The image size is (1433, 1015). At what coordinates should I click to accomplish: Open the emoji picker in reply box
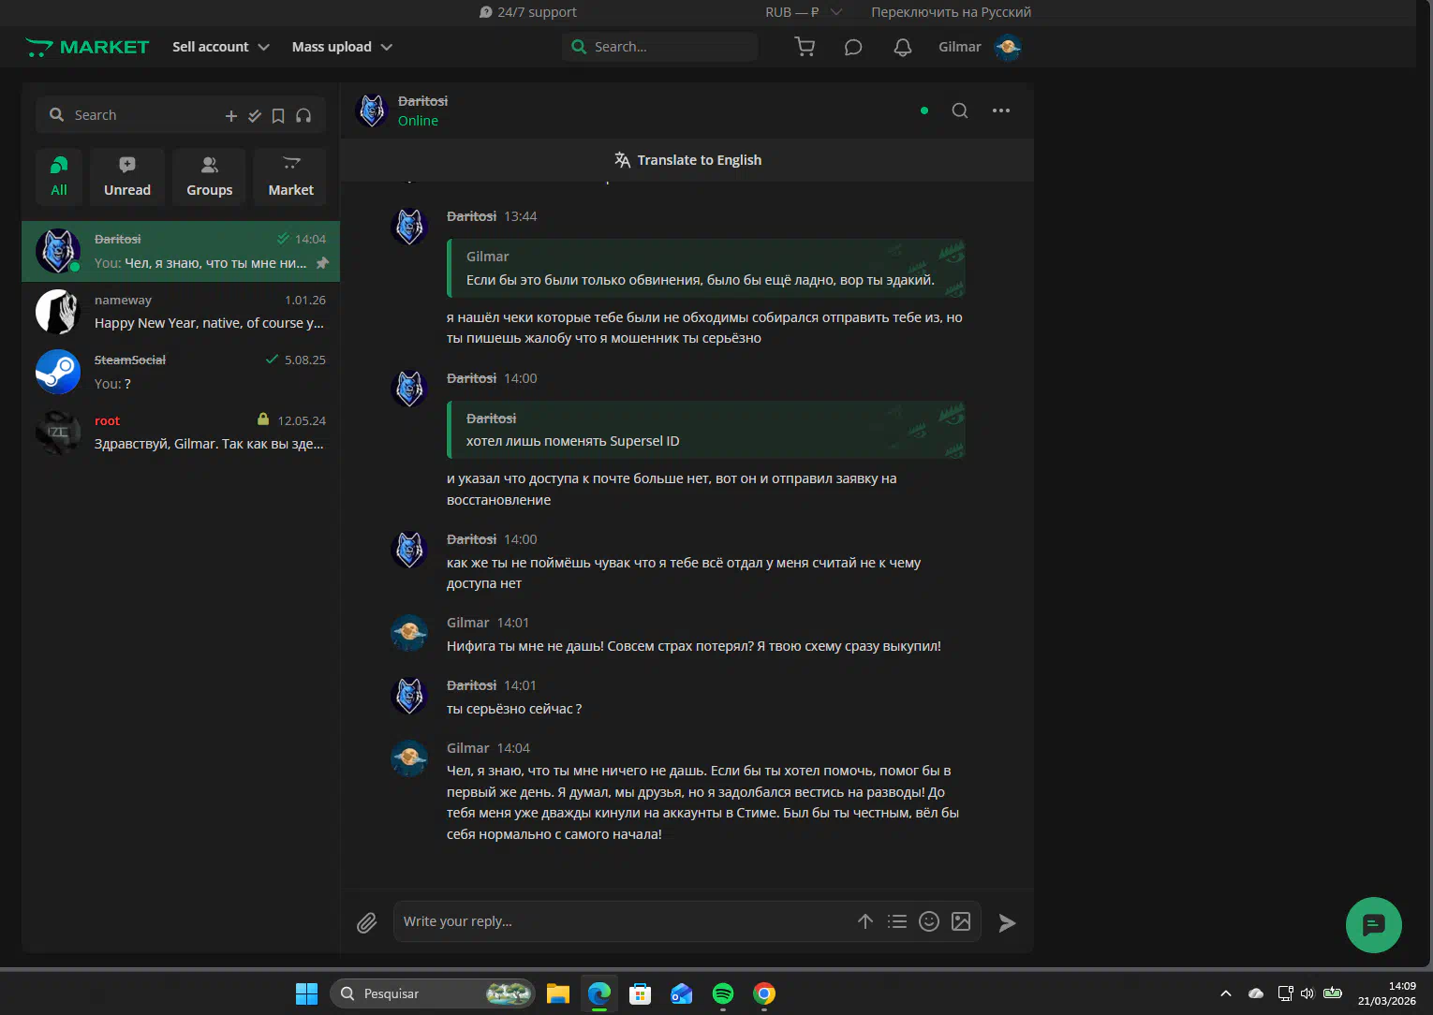pyautogui.click(x=929, y=921)
